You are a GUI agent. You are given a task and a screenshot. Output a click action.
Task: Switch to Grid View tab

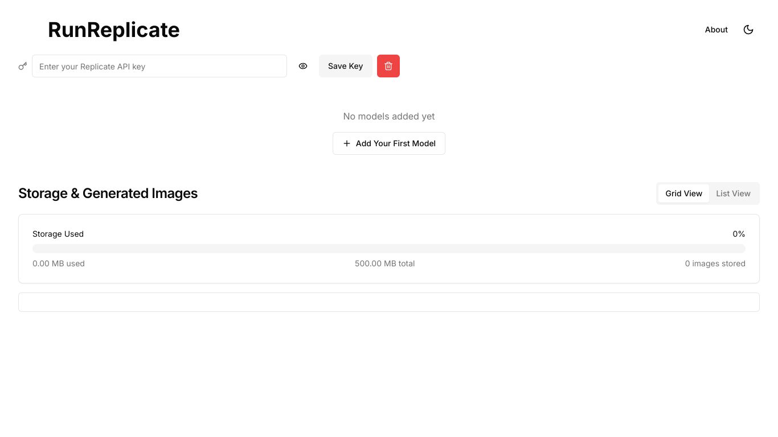pyautogui.click(x=683, y=193)
